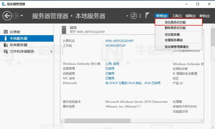Click the vertical scrollbar thumb
215x129 pixels.
click(213, 37)
